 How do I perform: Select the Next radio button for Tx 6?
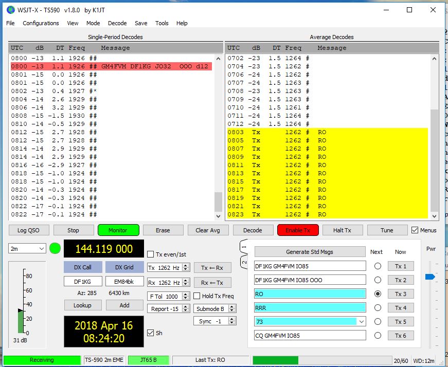[378, 335]
